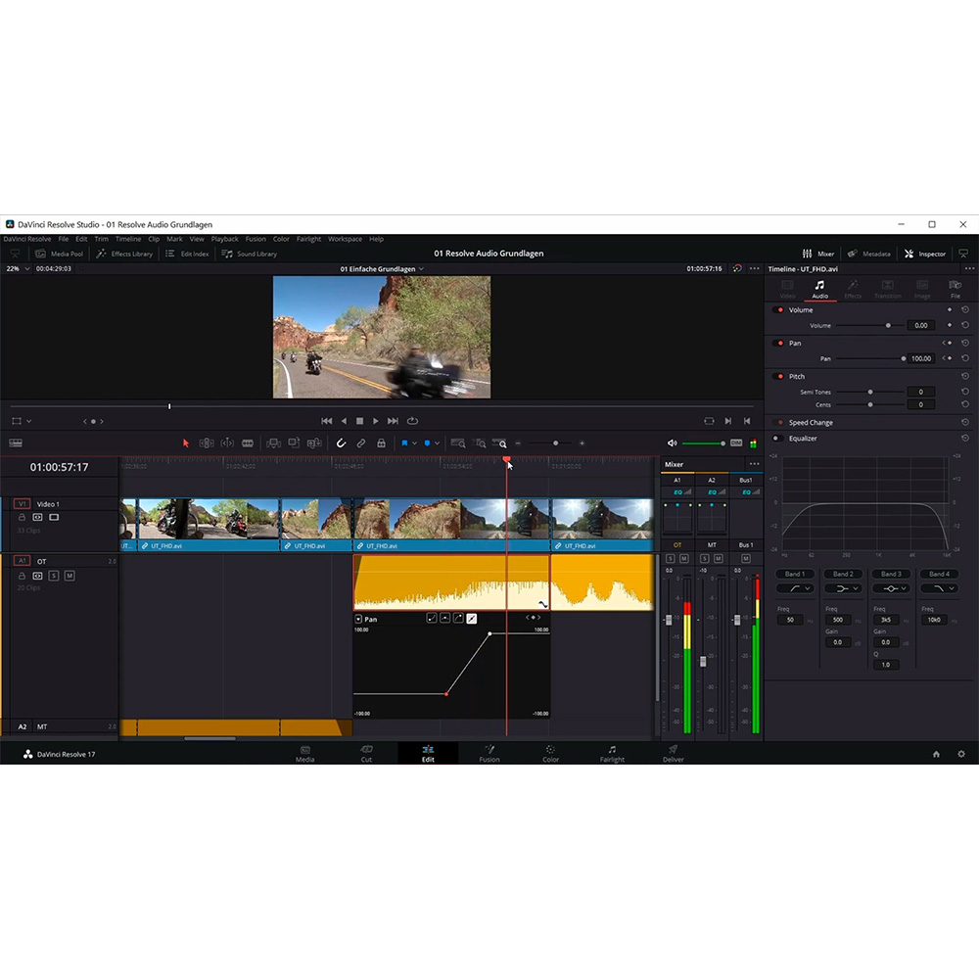Viewport: 979px width, 979px height.
Task: Open the Metadata panel
Action: coord(868,254)
